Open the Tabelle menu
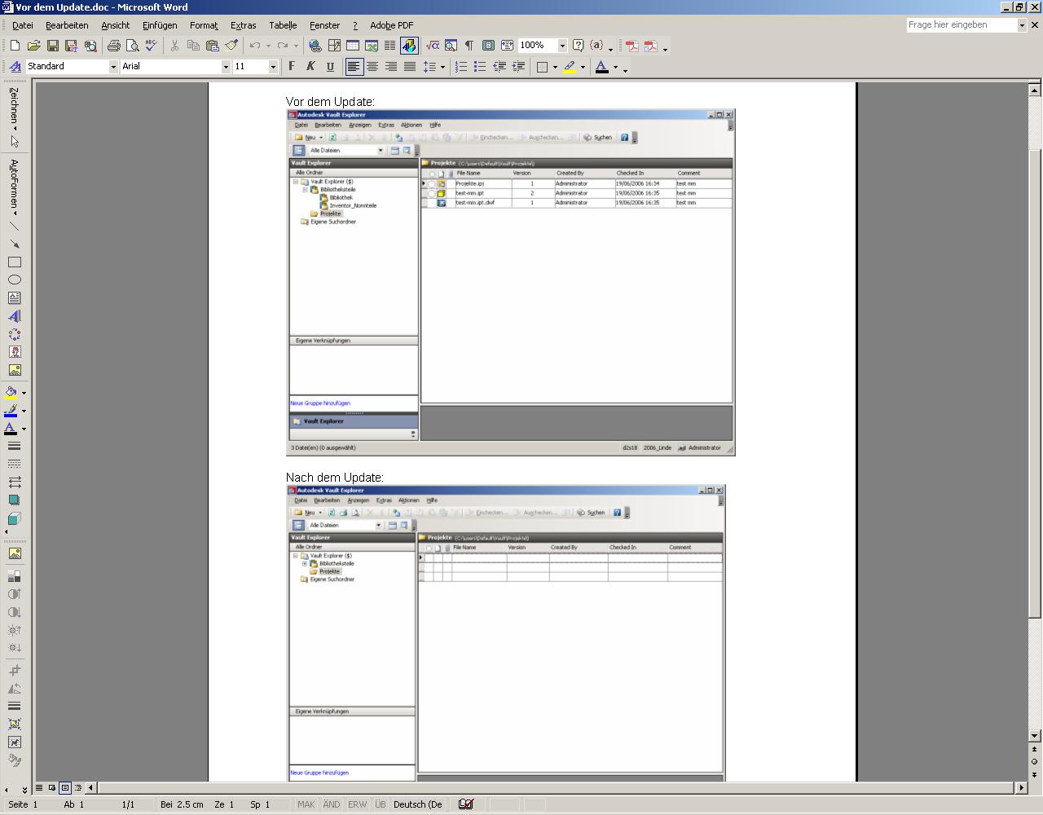 [x=283, y=25]
